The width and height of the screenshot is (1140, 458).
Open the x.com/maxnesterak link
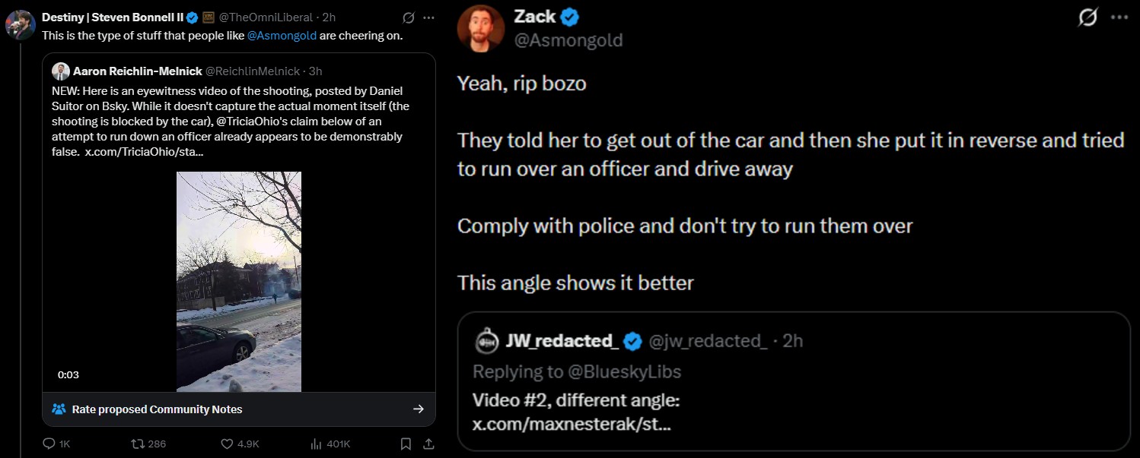(x=572, y=424)
